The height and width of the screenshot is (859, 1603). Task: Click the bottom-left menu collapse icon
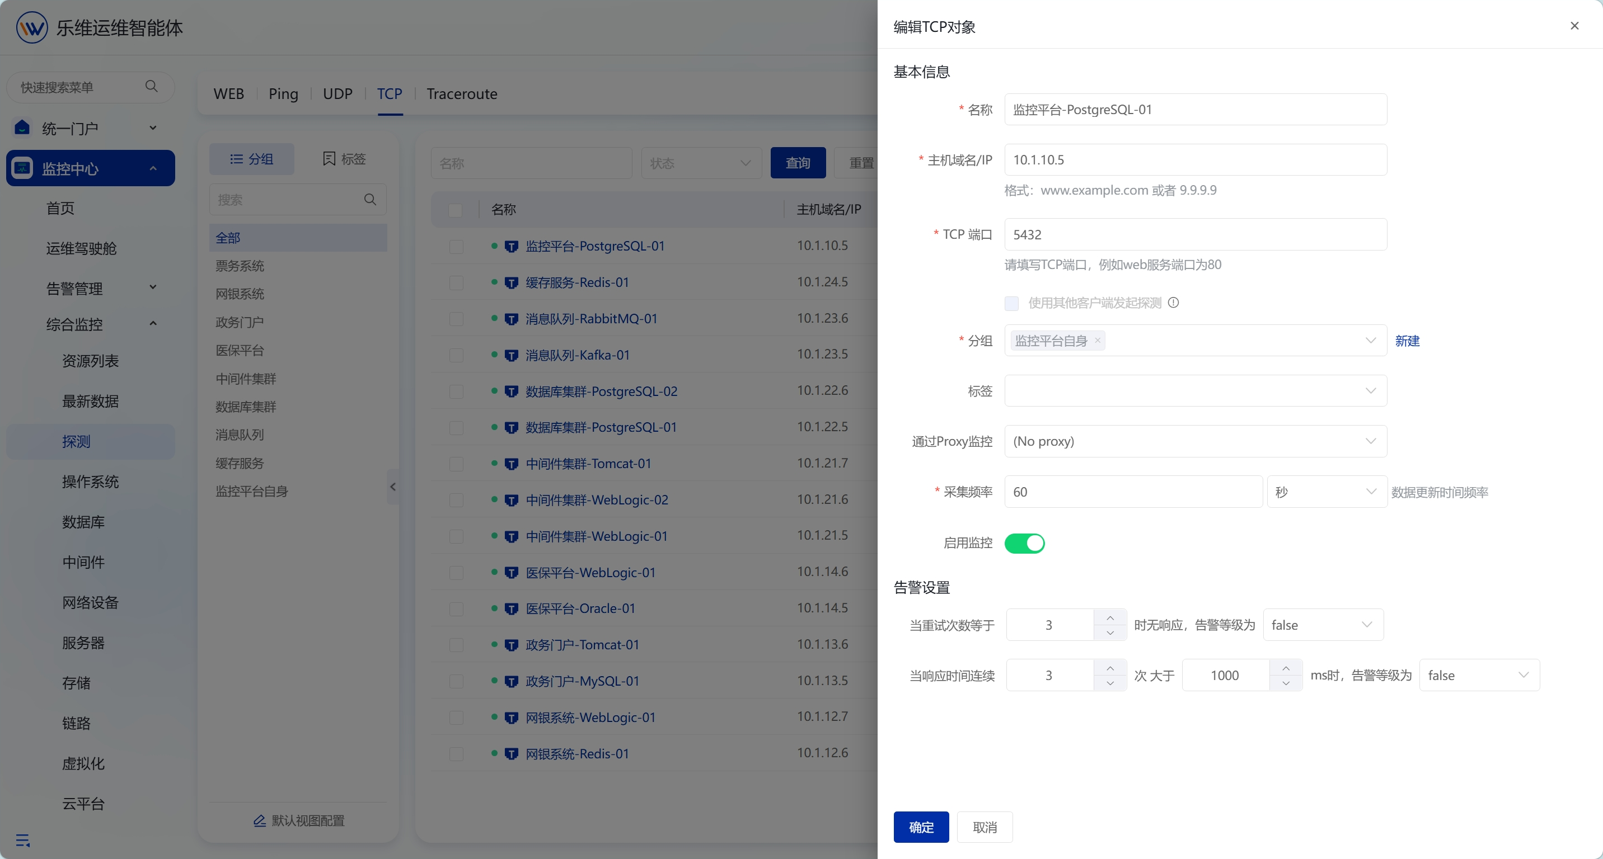23,841
